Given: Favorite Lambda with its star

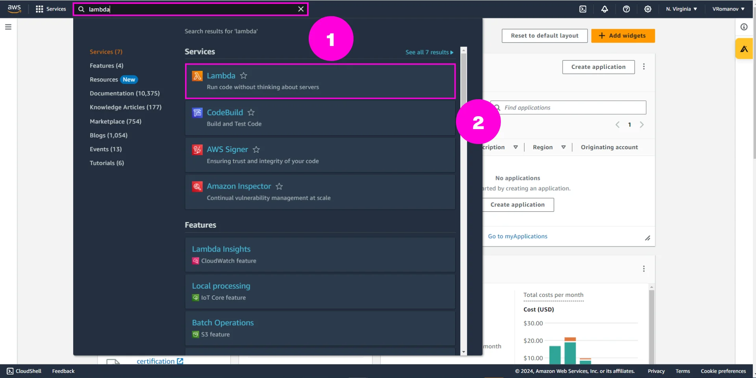Looking at the screenshot, I should point(244,75).
